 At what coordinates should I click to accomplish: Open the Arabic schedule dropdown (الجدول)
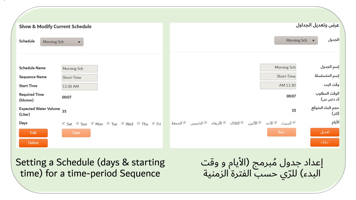tap(296, 41)
